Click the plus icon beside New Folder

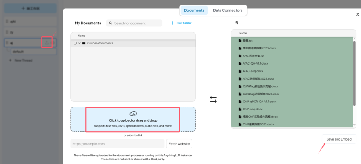click(x=172, y=23)
